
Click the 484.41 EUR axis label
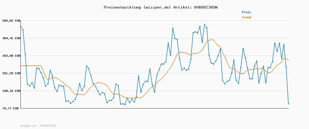coord(11,38)
